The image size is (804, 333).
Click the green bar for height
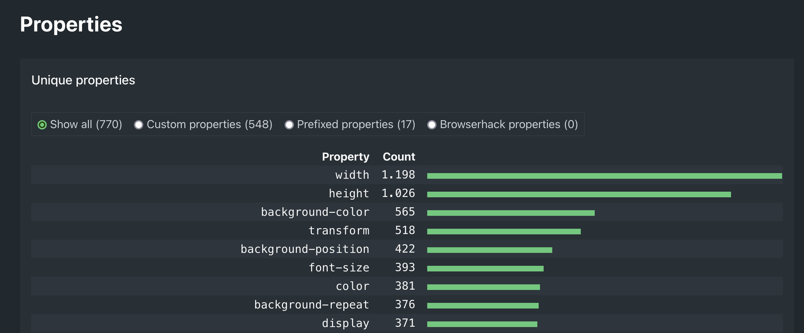(579, 194)
